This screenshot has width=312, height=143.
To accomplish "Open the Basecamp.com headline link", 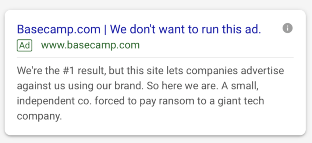I will [x=59, y=30].
